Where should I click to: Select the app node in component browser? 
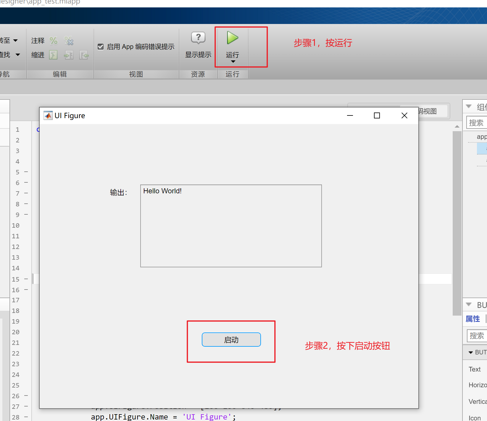(482, 136)
